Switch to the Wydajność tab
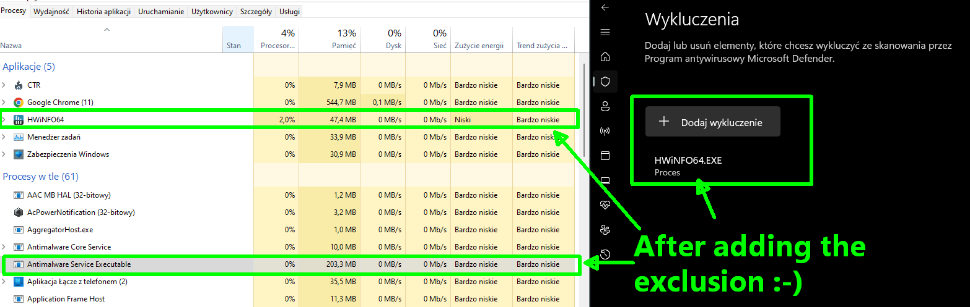The image size is (970, 307). tap(51, 12)
